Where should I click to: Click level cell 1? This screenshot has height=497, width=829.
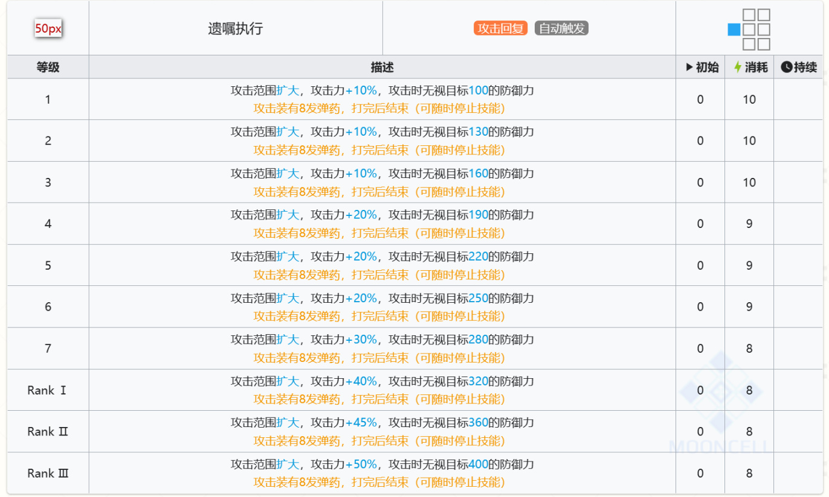pos(48,100)
